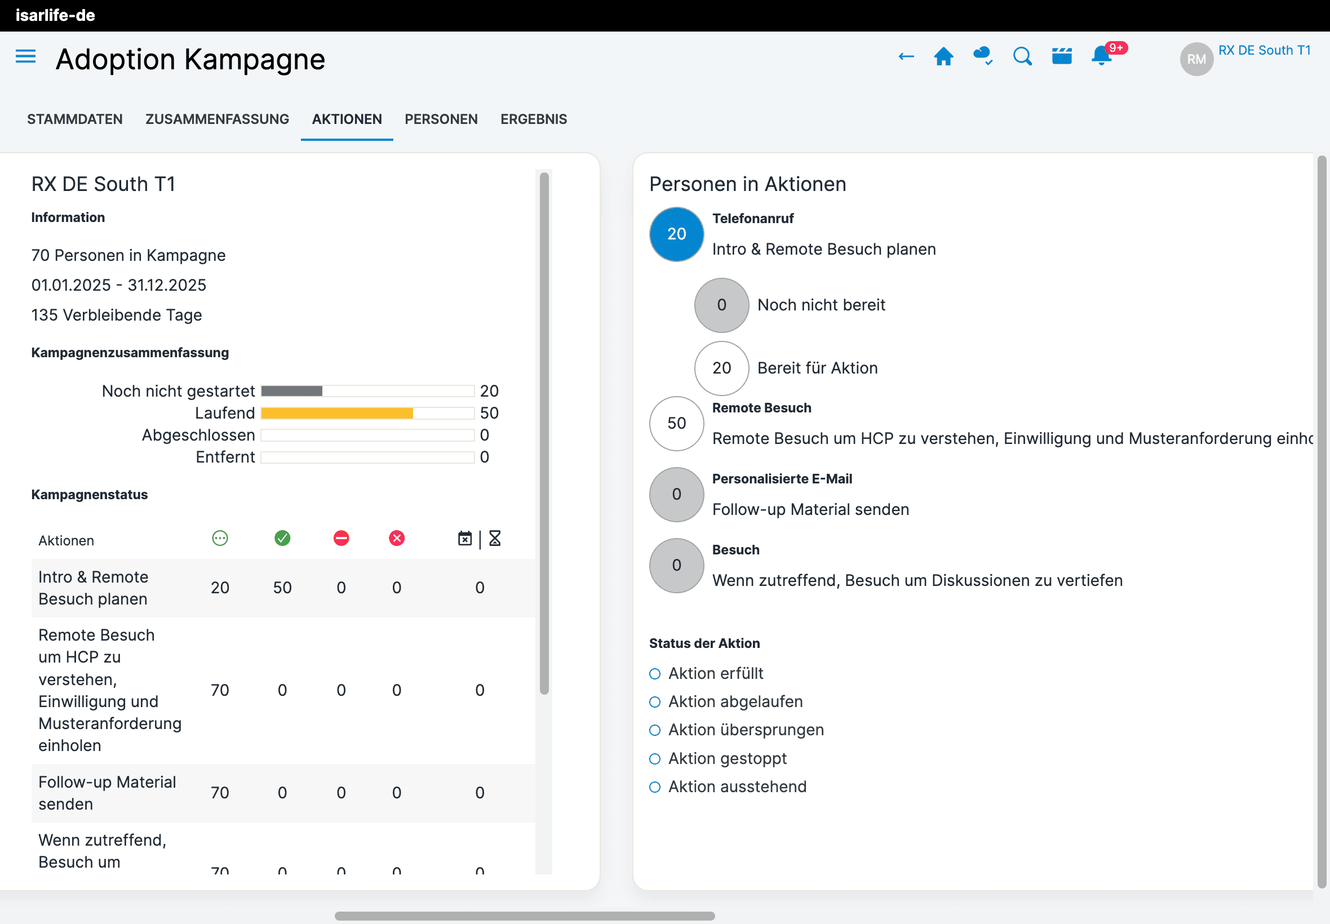The width and height of the screenshot is (1330, 924).
Task: Click the back arrow icon
Action: (x=906, y=56)
